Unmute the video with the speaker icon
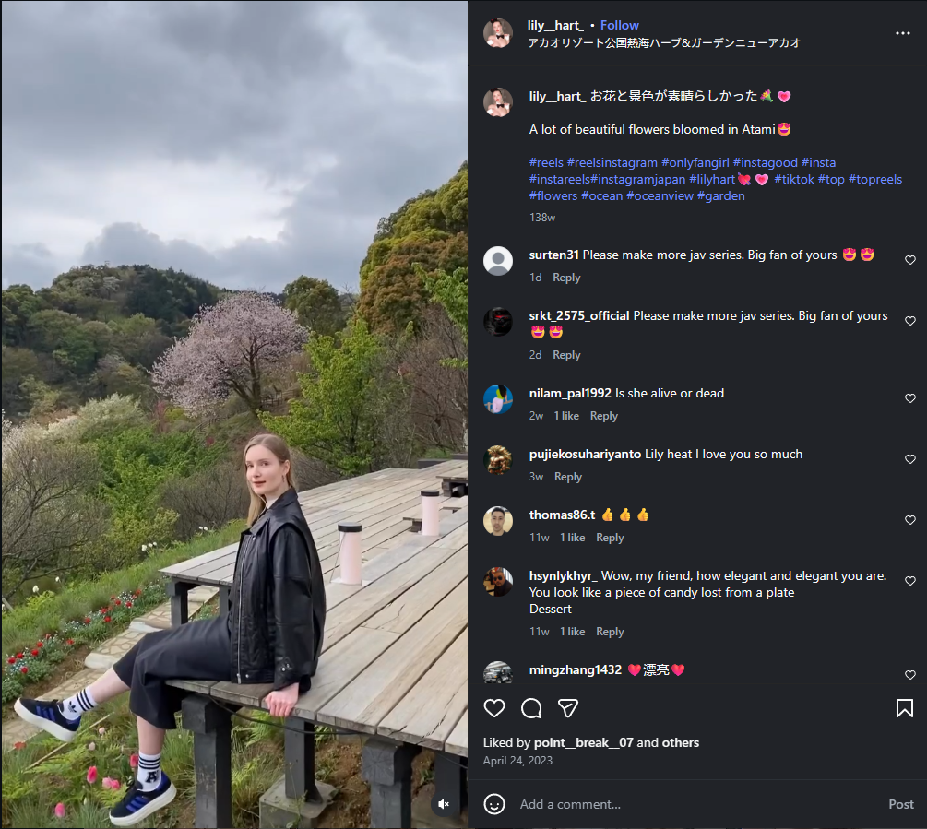The height and width of the screenshot is (829, 927). coord(444,803)
